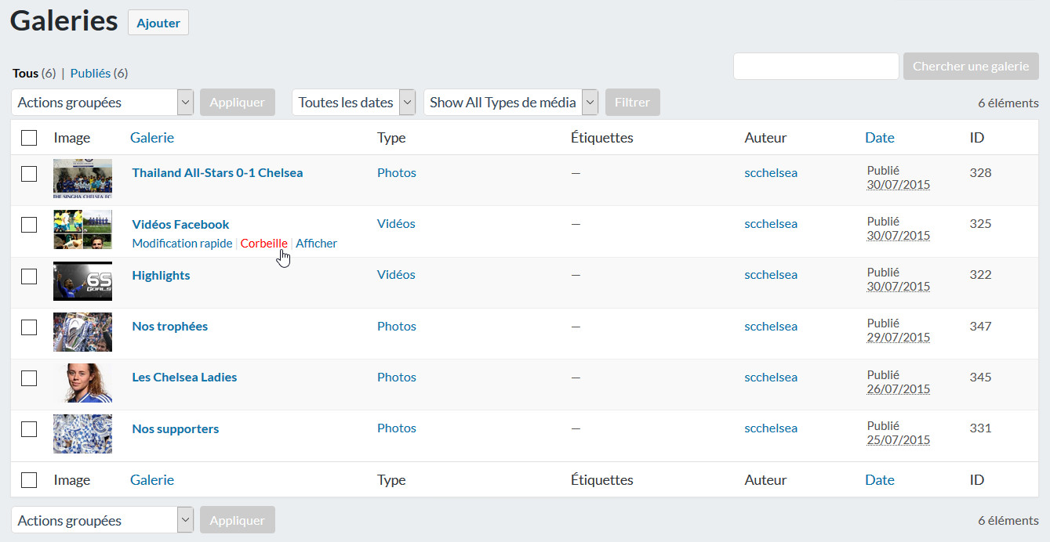The image size is (1050, 542).
Task: Sort by Date column header
Action: 880,137
